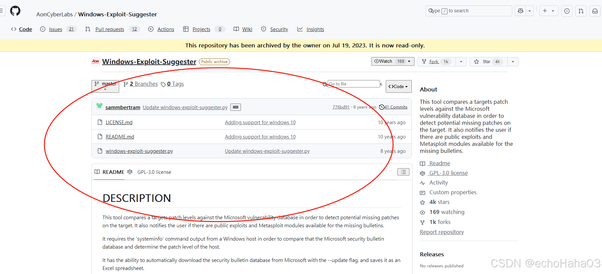Focus the Type / to search box
Image resolution: width=602 pixels, height=274 pixels.
(469, 11)
